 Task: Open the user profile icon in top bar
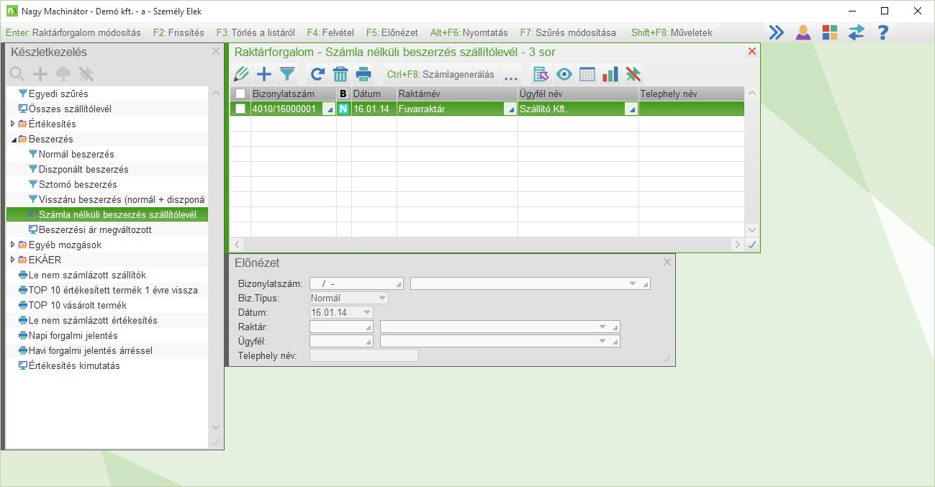click(803, 32)
